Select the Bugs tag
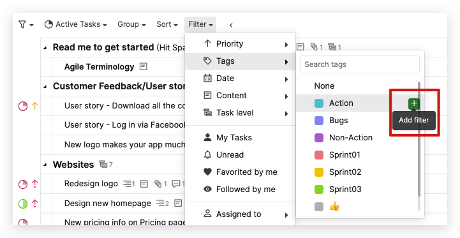Image resolution: width=460 pixels, height=238 pixels. pos(338,121)
